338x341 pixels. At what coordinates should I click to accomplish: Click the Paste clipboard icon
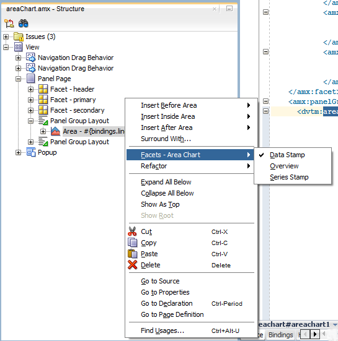coord(133,254)
